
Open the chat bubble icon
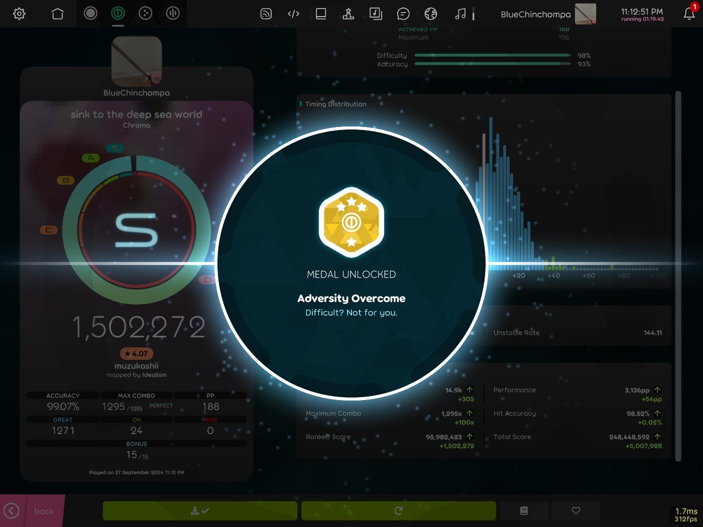(403, 14)
